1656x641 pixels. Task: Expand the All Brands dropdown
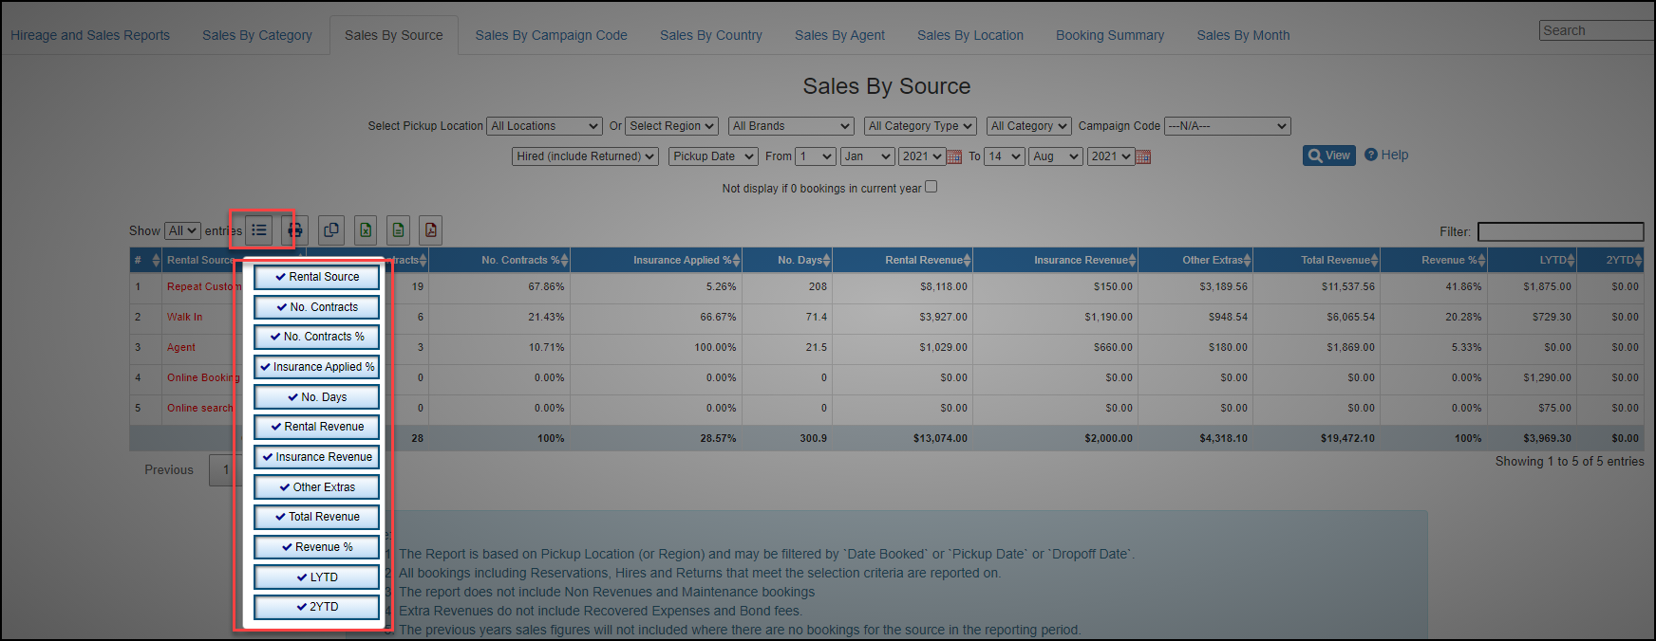pyautogui.click(x=791, y=126)
